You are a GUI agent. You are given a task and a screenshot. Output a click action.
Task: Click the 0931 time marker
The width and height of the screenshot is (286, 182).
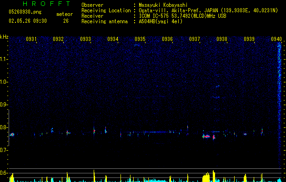pyautogui.click(x=31, y=39)
